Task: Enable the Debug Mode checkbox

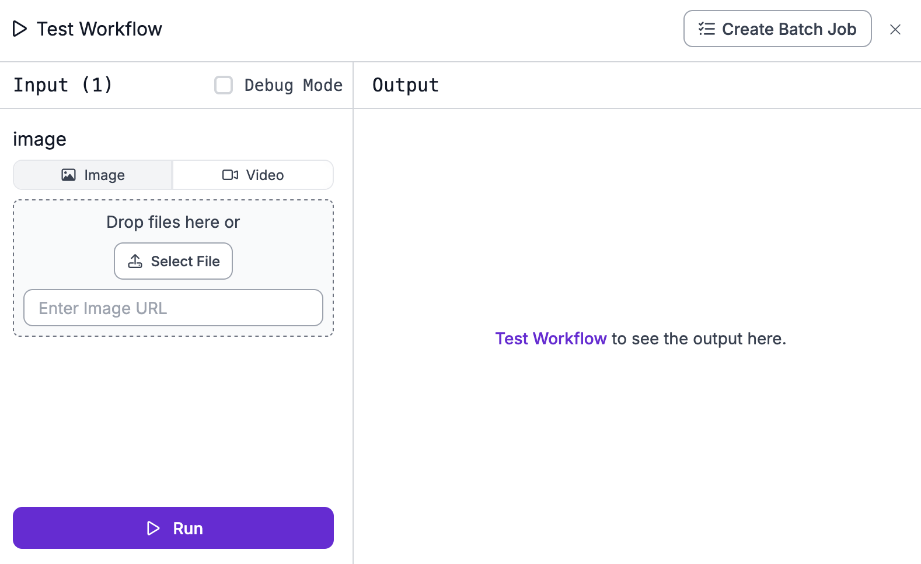Action: click(224, 85)
